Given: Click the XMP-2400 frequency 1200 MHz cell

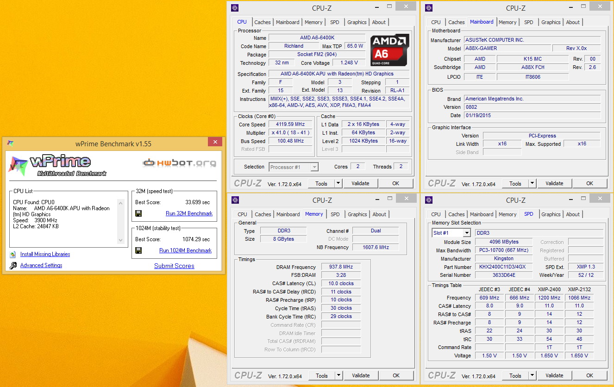Looking at the screenshot, I should (x=548, y=298).
